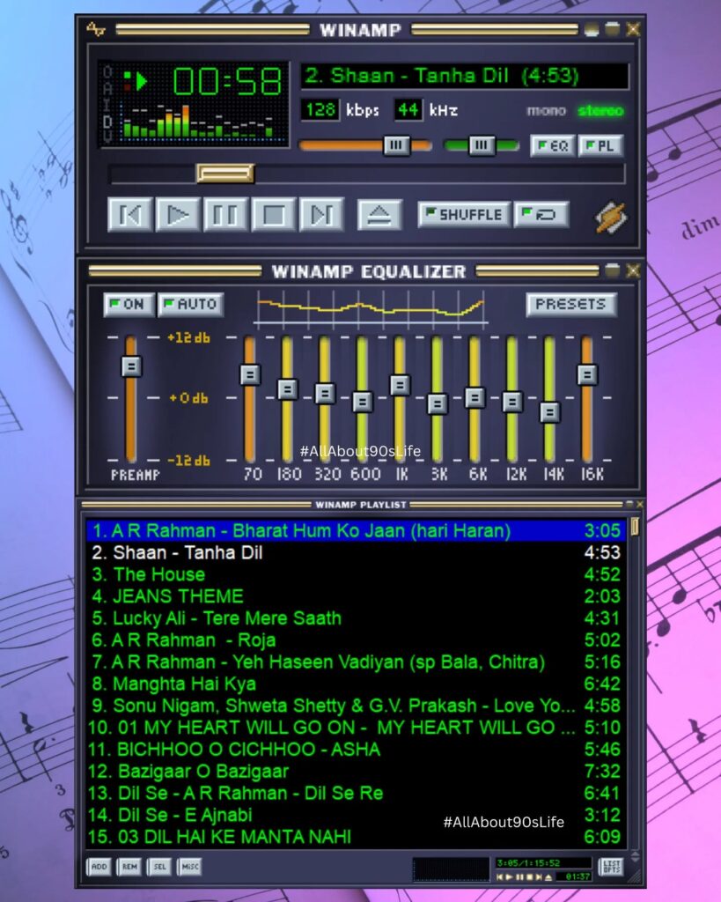Click the Winamp lightning bolt logo
The width and height of the screenshot is (721, 902).
(x=611, y=217)
